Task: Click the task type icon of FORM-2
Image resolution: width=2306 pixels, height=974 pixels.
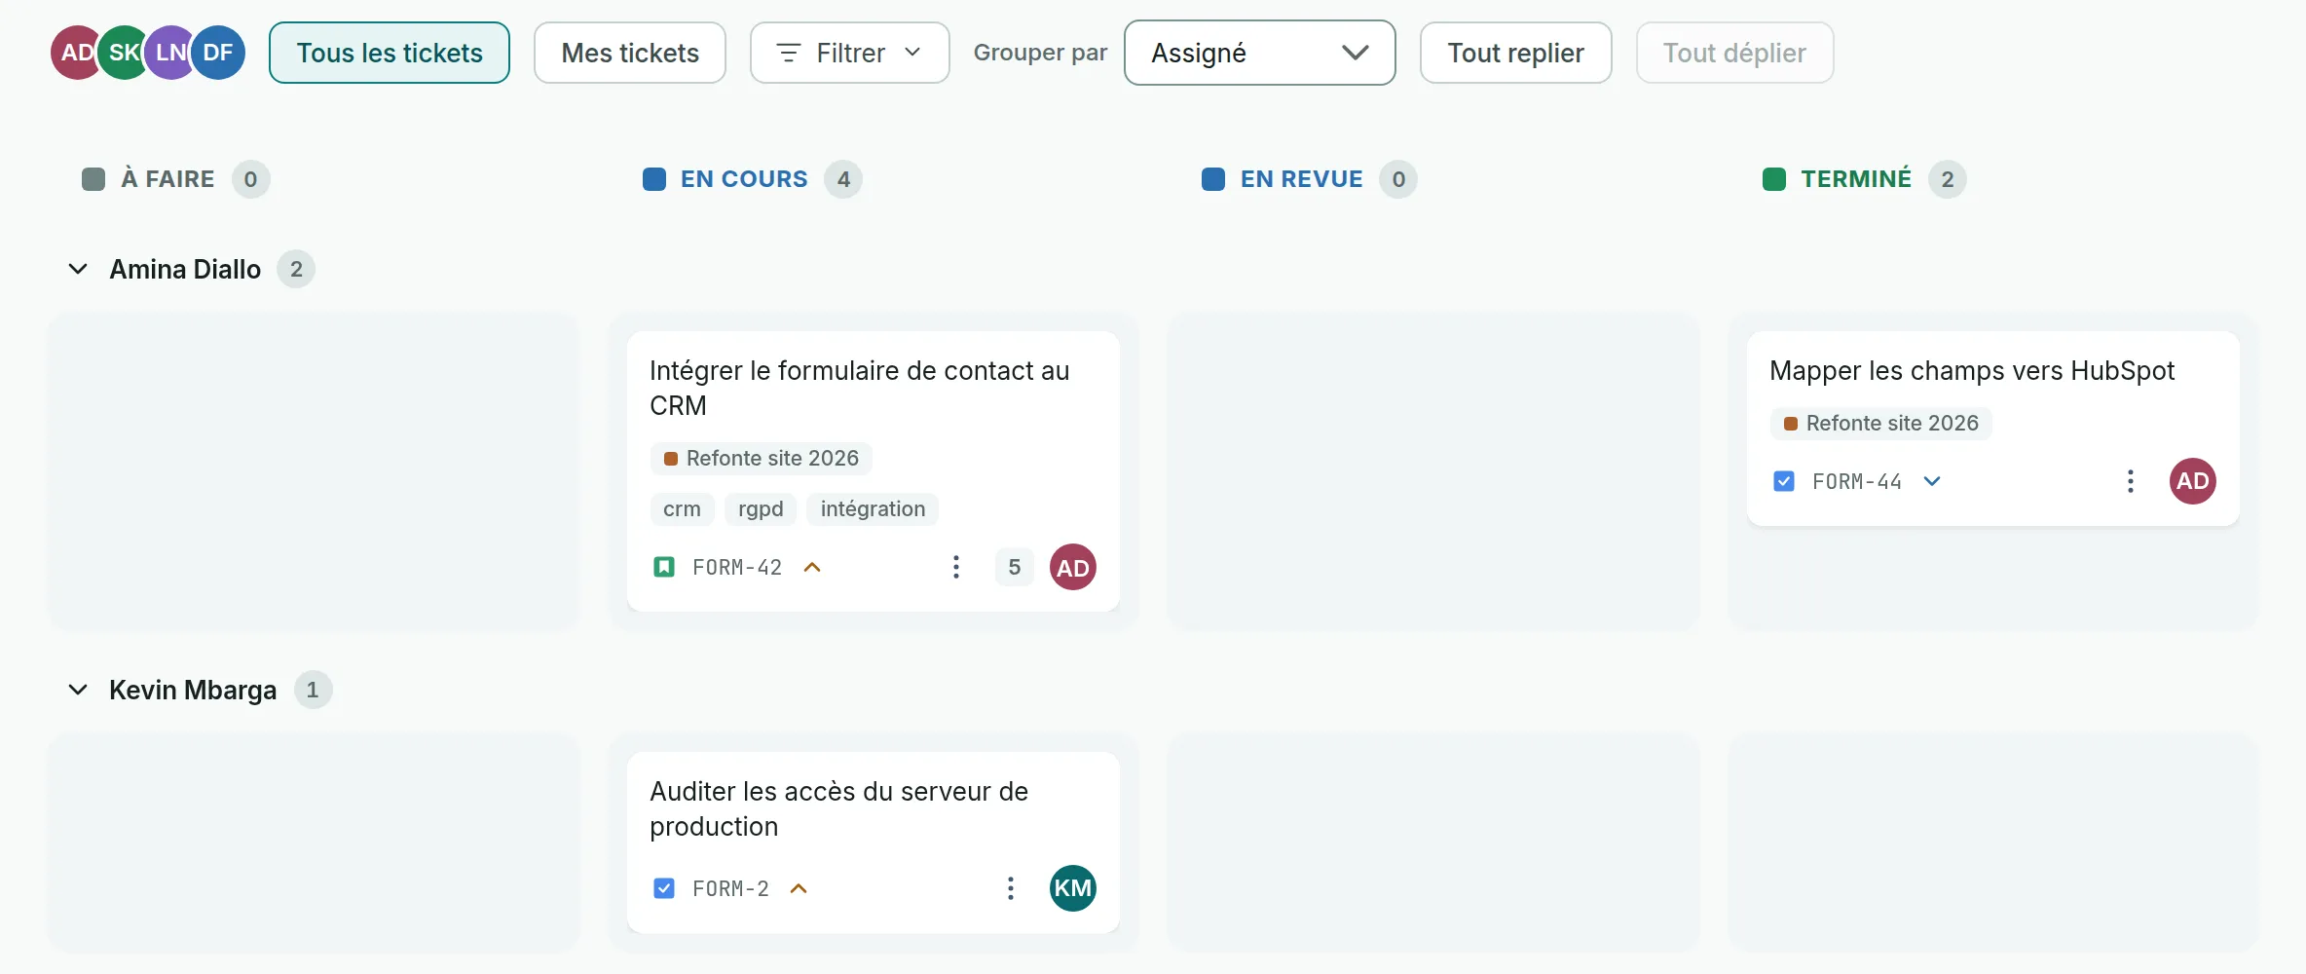Action: (x=664, y=888)
